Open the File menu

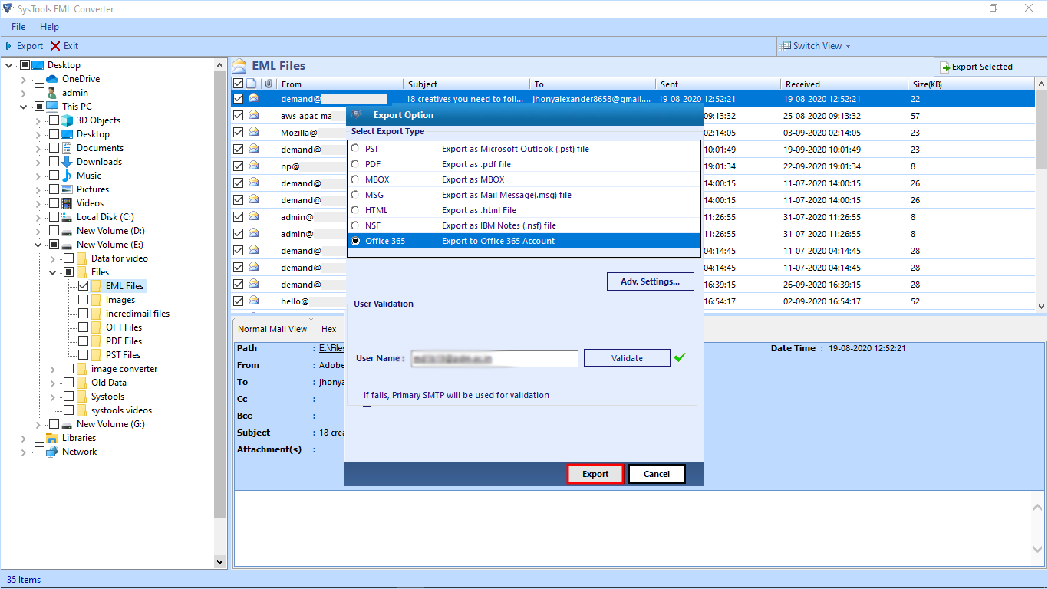point(18,27)
